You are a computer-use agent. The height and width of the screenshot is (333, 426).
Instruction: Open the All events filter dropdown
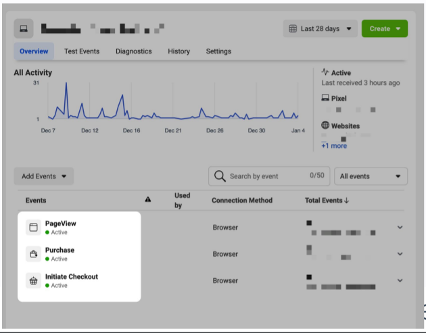pyautogui.click(x=371, y=176)
